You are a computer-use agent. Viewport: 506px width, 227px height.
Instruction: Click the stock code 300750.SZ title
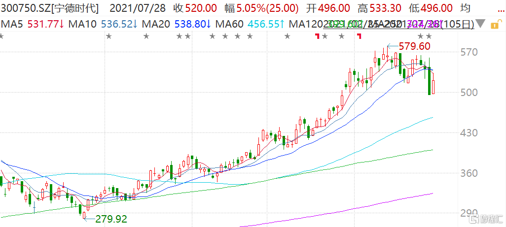coord(50,8)
